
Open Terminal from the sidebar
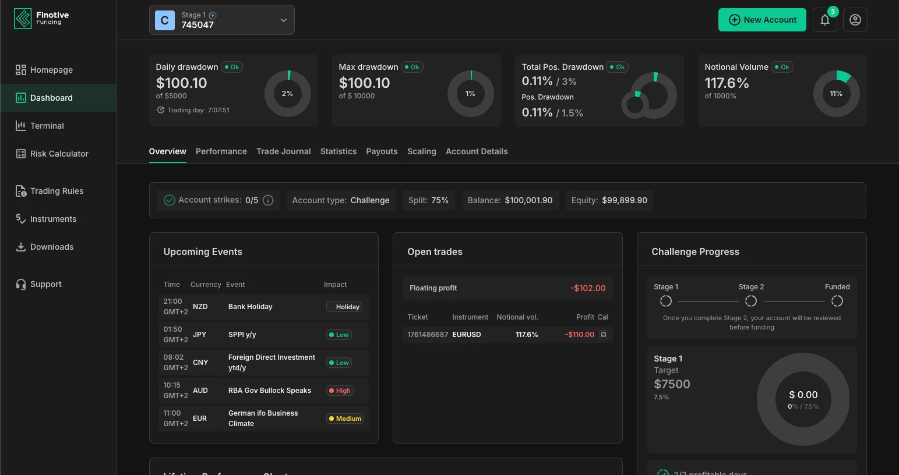tap(47, 126)
